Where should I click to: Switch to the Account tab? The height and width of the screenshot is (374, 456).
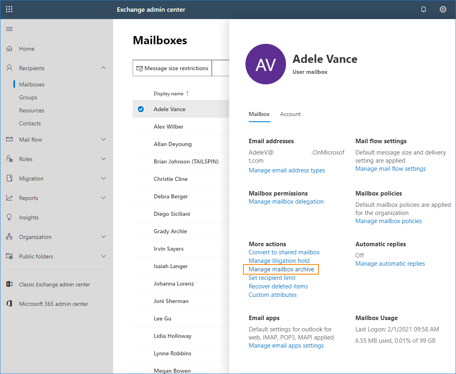point(290,114)
